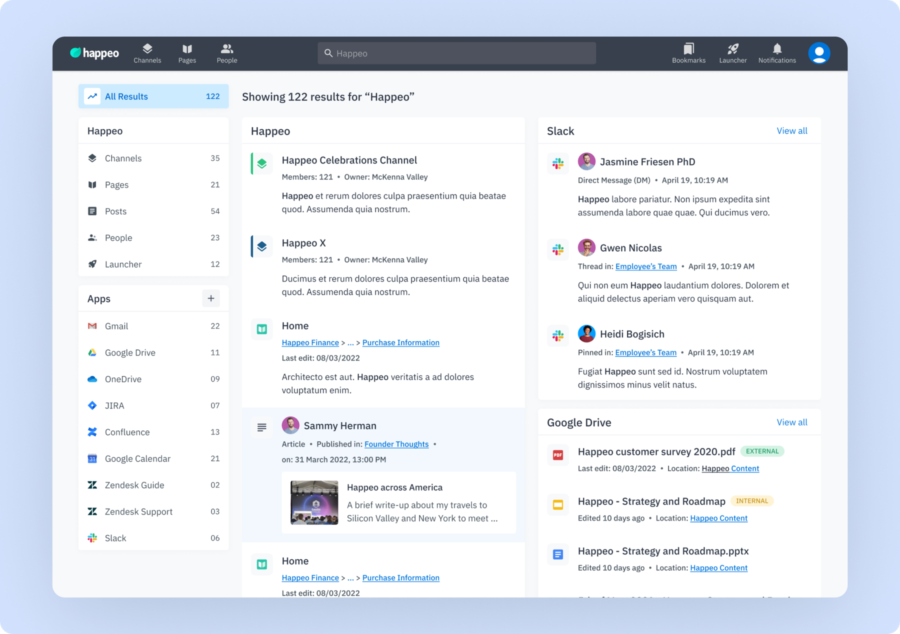The width and height of the screenshot is (900, 634).
Task: Click the yellow Slides file icon
Action: coord(558,504)
